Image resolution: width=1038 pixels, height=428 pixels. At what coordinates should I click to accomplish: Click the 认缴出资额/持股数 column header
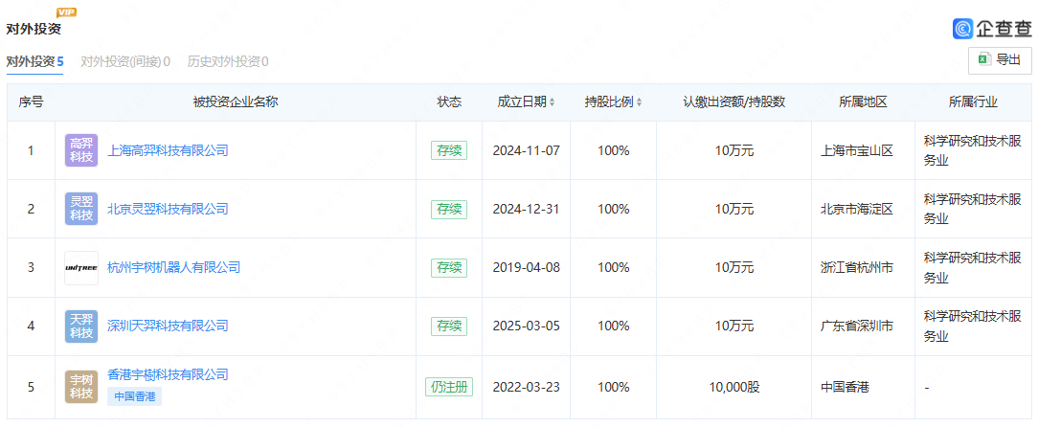(x=733, y=102)
